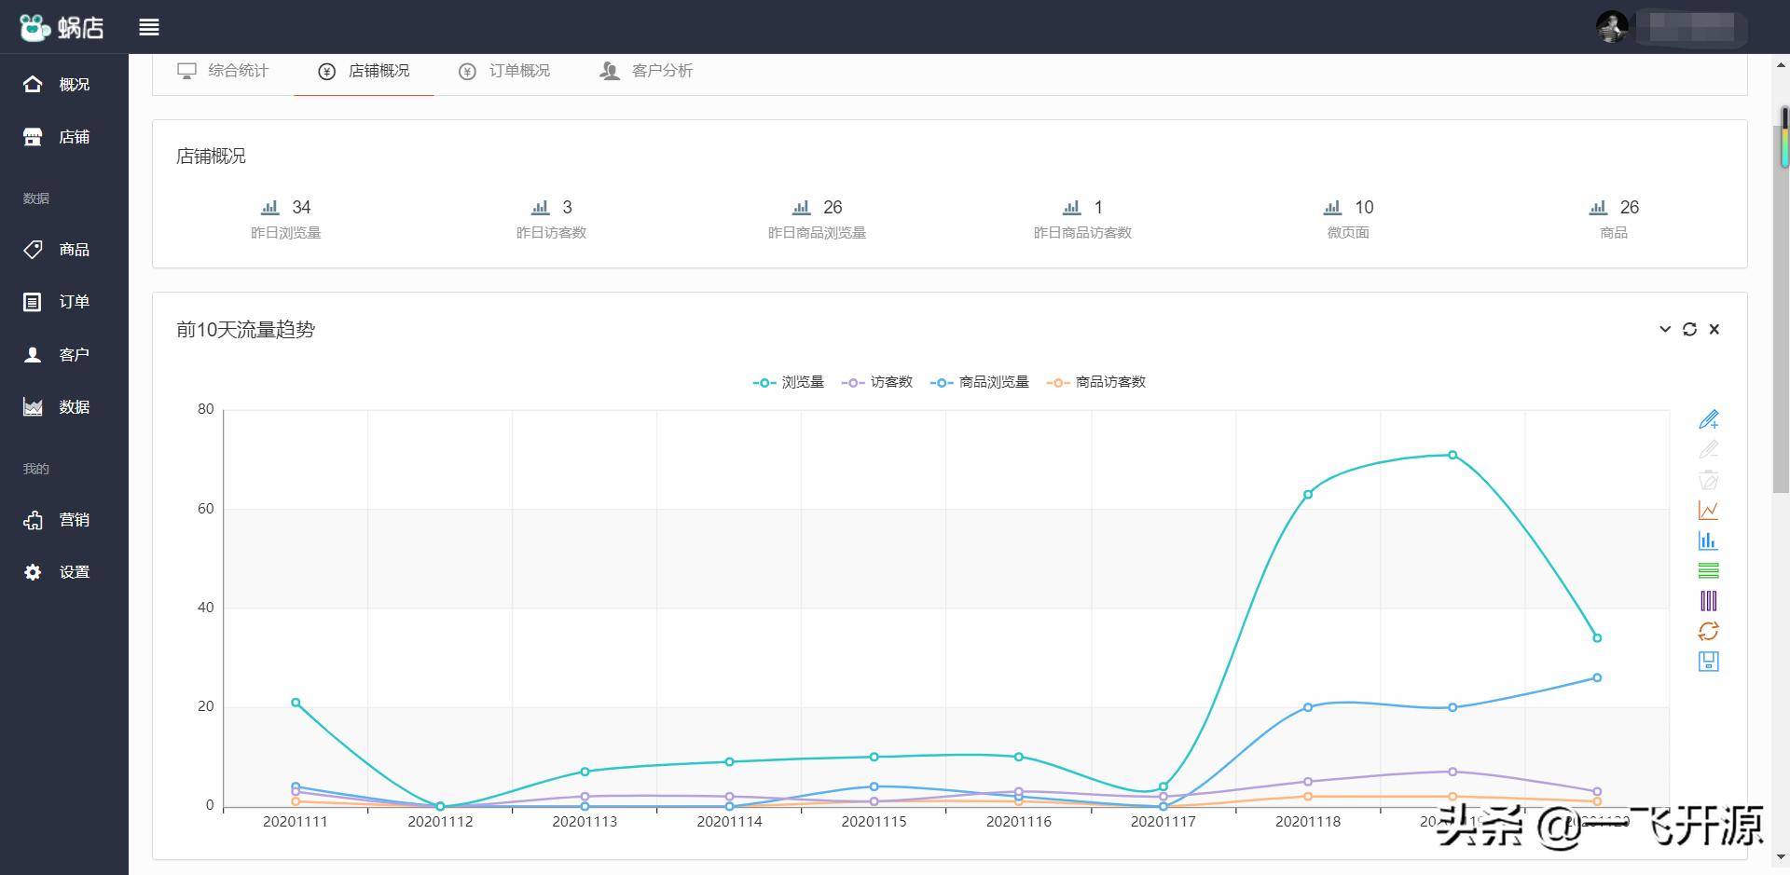Refresh the 前10天流量趋势 panel
Image resolution: width=1790 pixels, height=875 pixels.
[1689, 330]
